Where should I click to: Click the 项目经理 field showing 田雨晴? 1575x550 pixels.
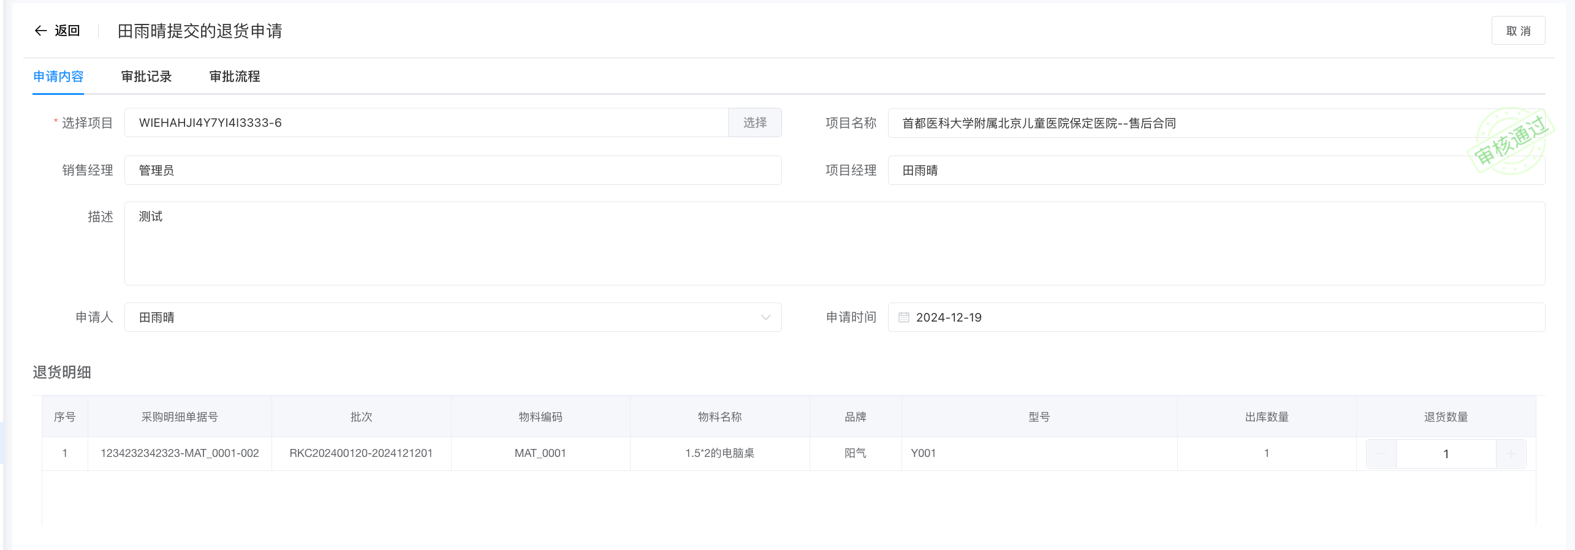click(1177, 170)
